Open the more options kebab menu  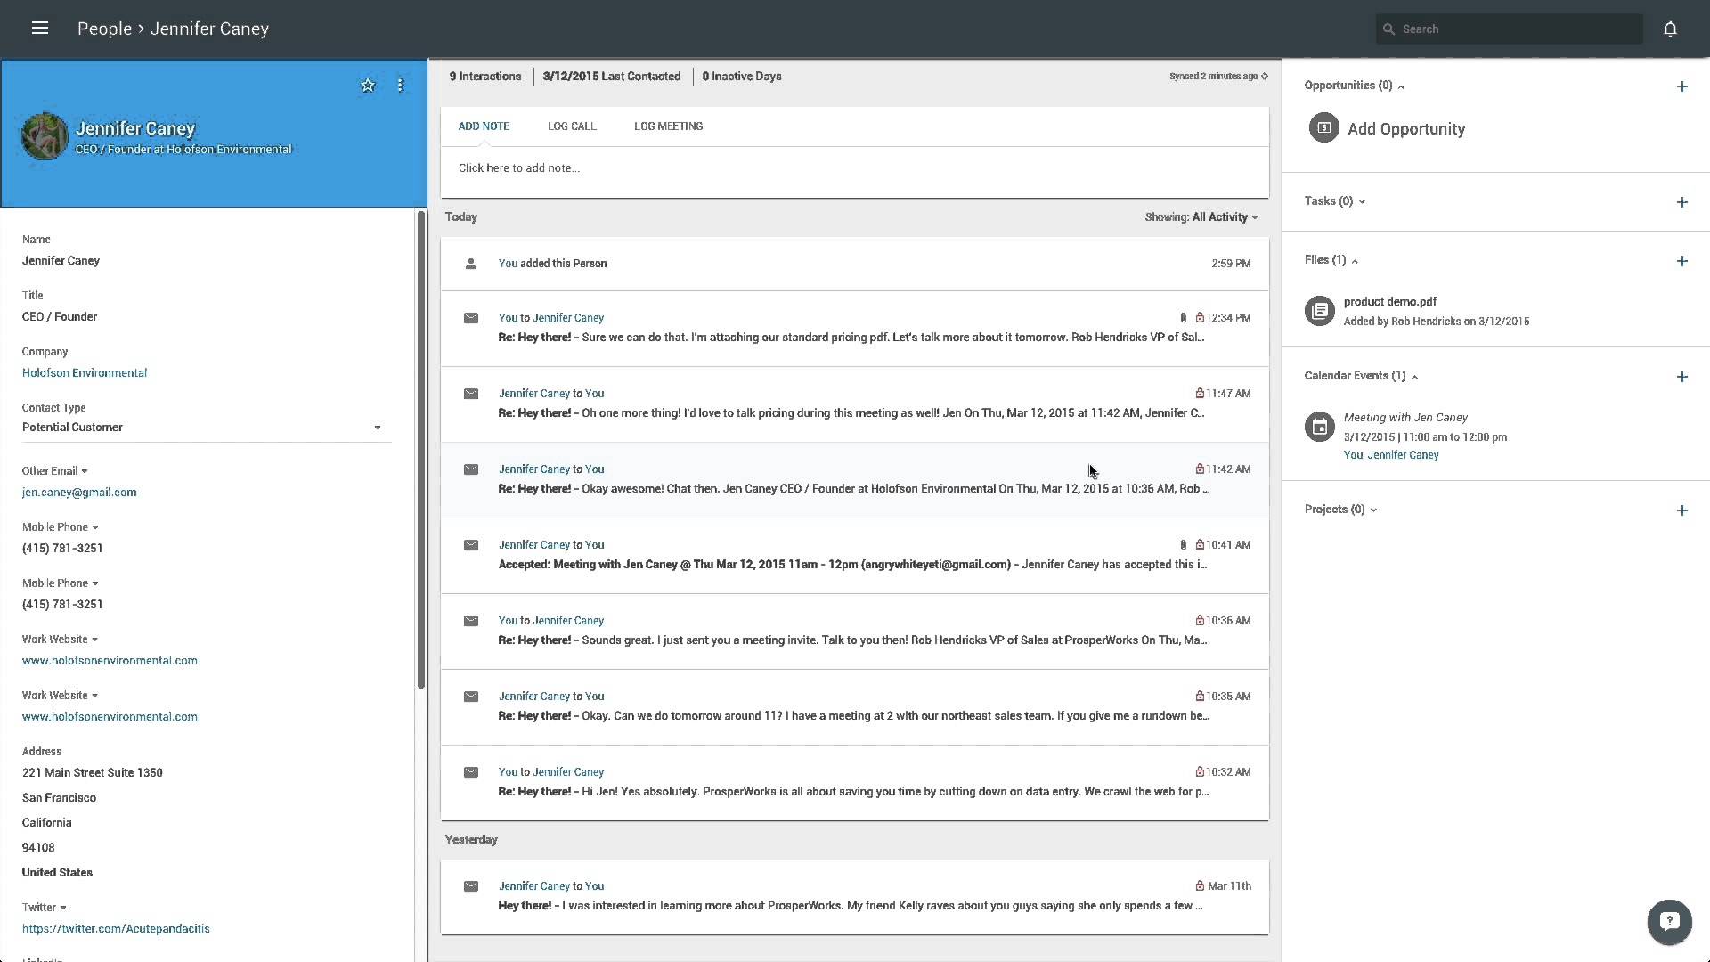point(400,86)
